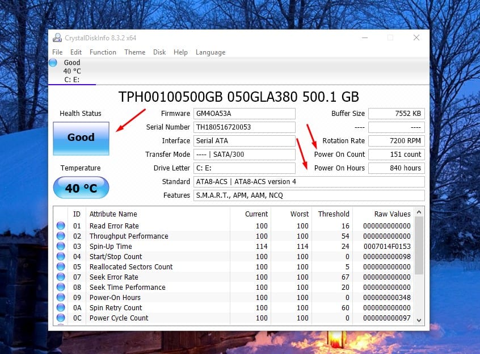Click the status orb beside Seek Error Rate
The height and width of the screenshot is (354, 480).
pyautogui.click(x=61, y=277)
